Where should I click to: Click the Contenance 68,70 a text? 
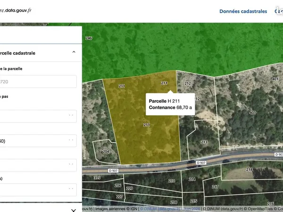pos(170,107)
